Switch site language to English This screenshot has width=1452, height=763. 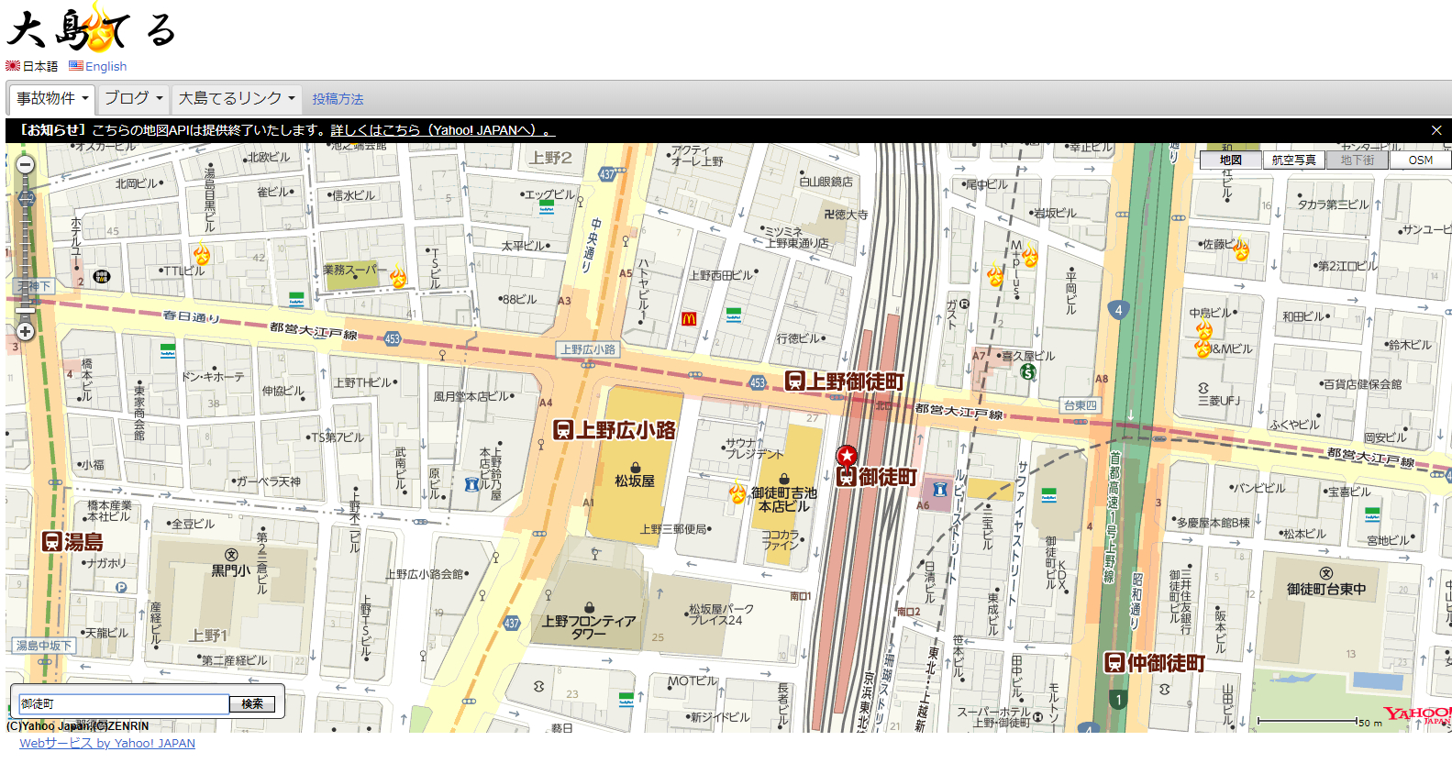pyautogui.click(x=105, y=66)
